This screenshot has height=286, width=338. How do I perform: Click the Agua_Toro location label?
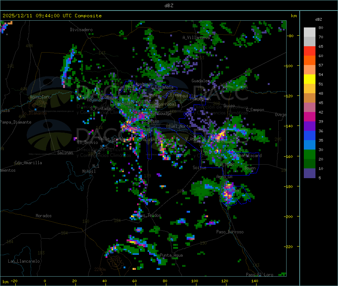tap(40, 97)
